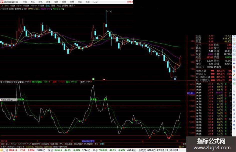Viewport: 236px width, 152px height.
Task: Expand the 扩展 panel in the bottom bar
Action: tap(3, 147)
